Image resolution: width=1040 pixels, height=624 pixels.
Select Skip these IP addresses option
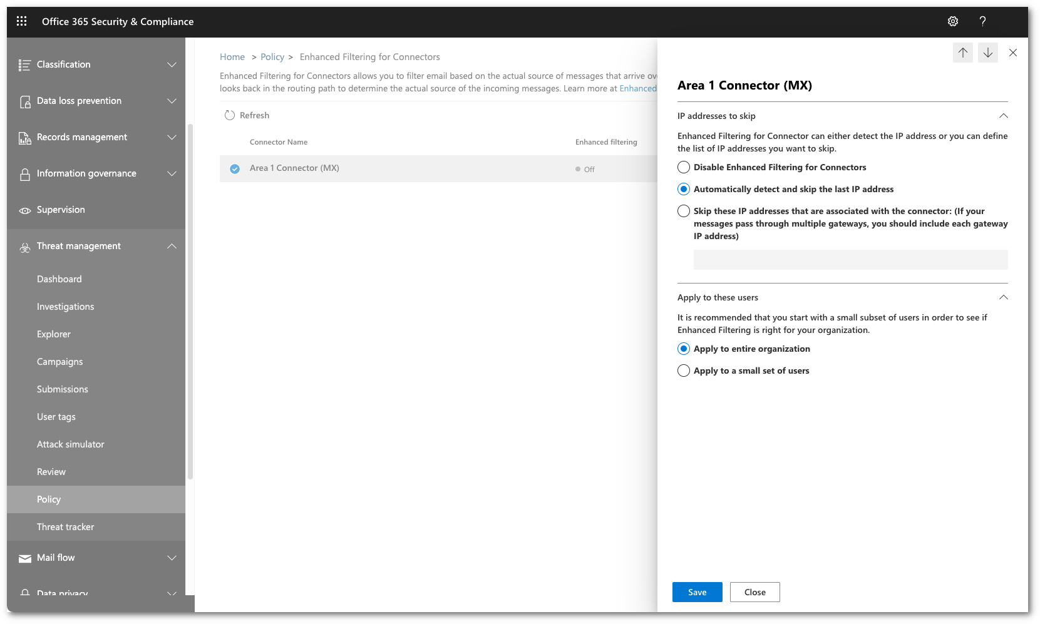[x=683, y=211]
